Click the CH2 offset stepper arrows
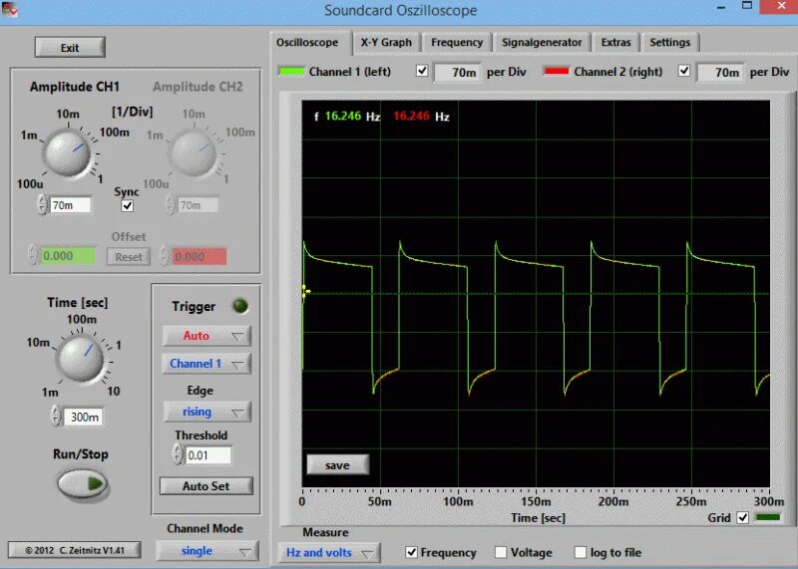The image size is (798, 569). (x=165, y=256)
